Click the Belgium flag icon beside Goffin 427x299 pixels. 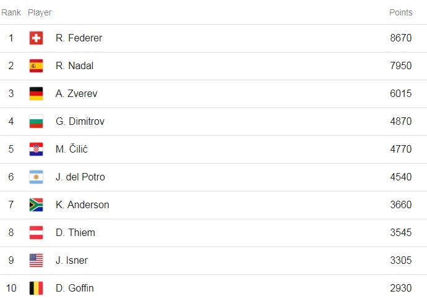click(x=37, y=288)
